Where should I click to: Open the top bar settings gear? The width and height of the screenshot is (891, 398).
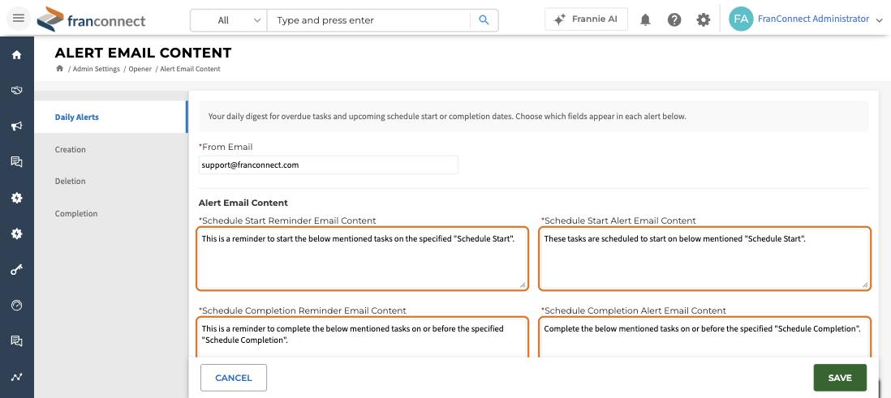point(703,20)
